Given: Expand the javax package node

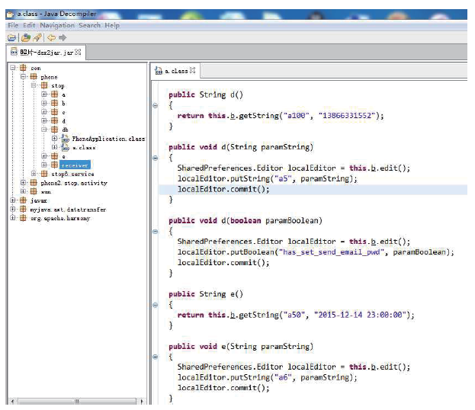Looking at the screenshot, I should (14, 200).
